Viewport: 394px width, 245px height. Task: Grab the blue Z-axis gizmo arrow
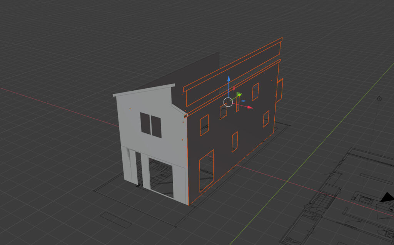click(229, 79)
